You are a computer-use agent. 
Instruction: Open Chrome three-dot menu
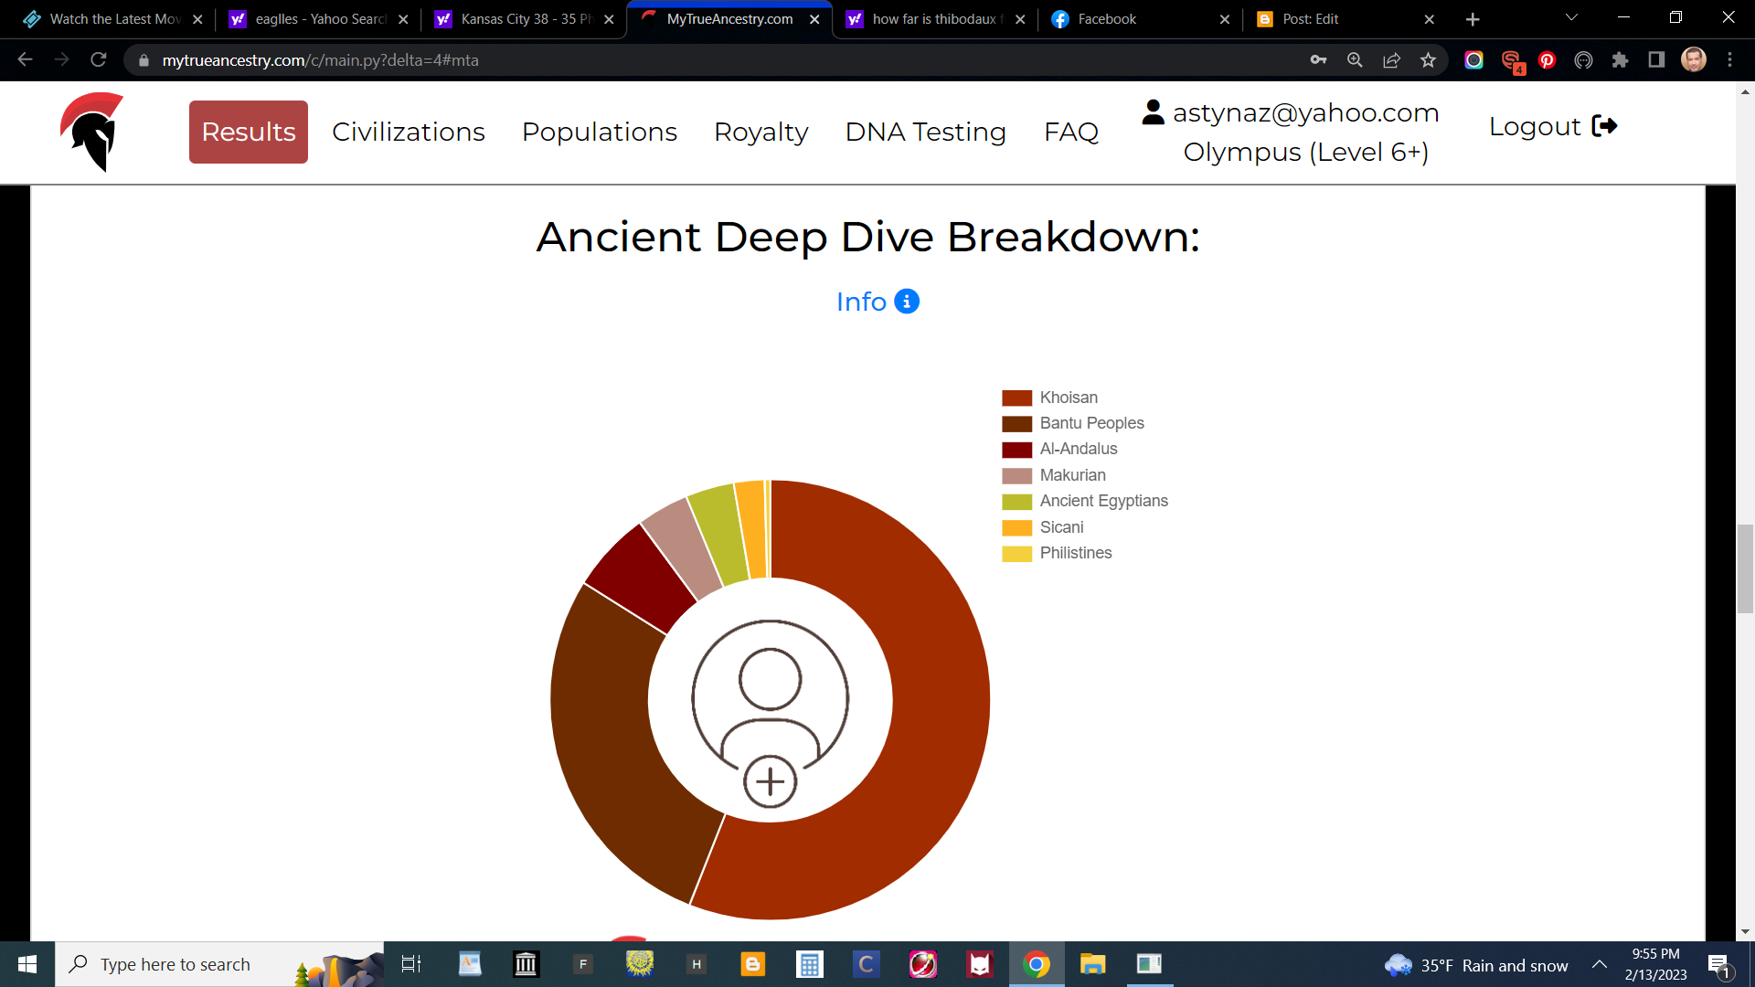point(1729,60)
